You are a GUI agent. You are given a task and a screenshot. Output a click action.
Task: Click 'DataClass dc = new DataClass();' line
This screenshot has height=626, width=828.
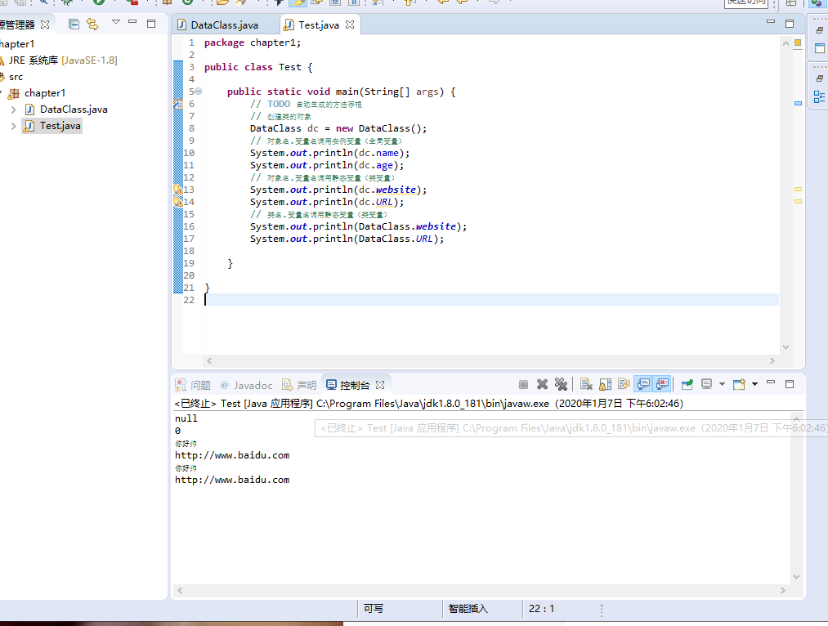click(338, 128)
